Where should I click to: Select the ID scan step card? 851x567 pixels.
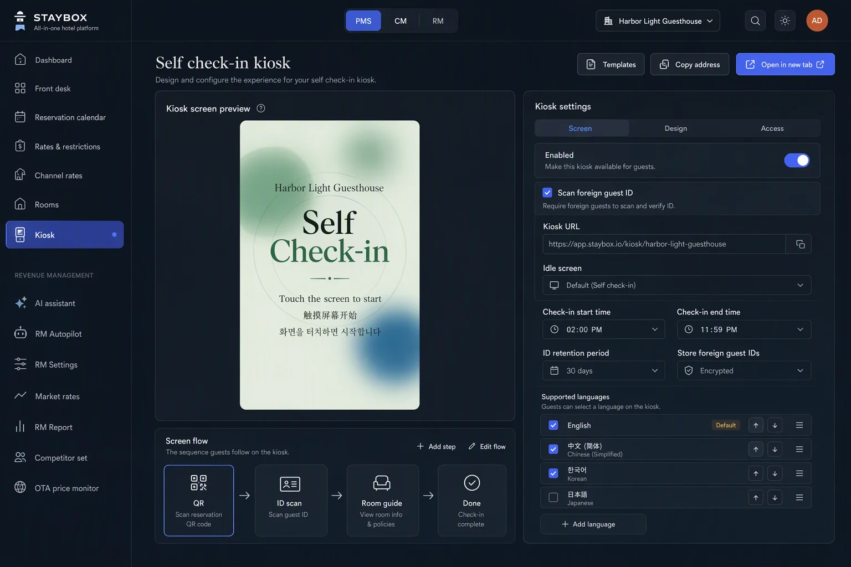291,501
